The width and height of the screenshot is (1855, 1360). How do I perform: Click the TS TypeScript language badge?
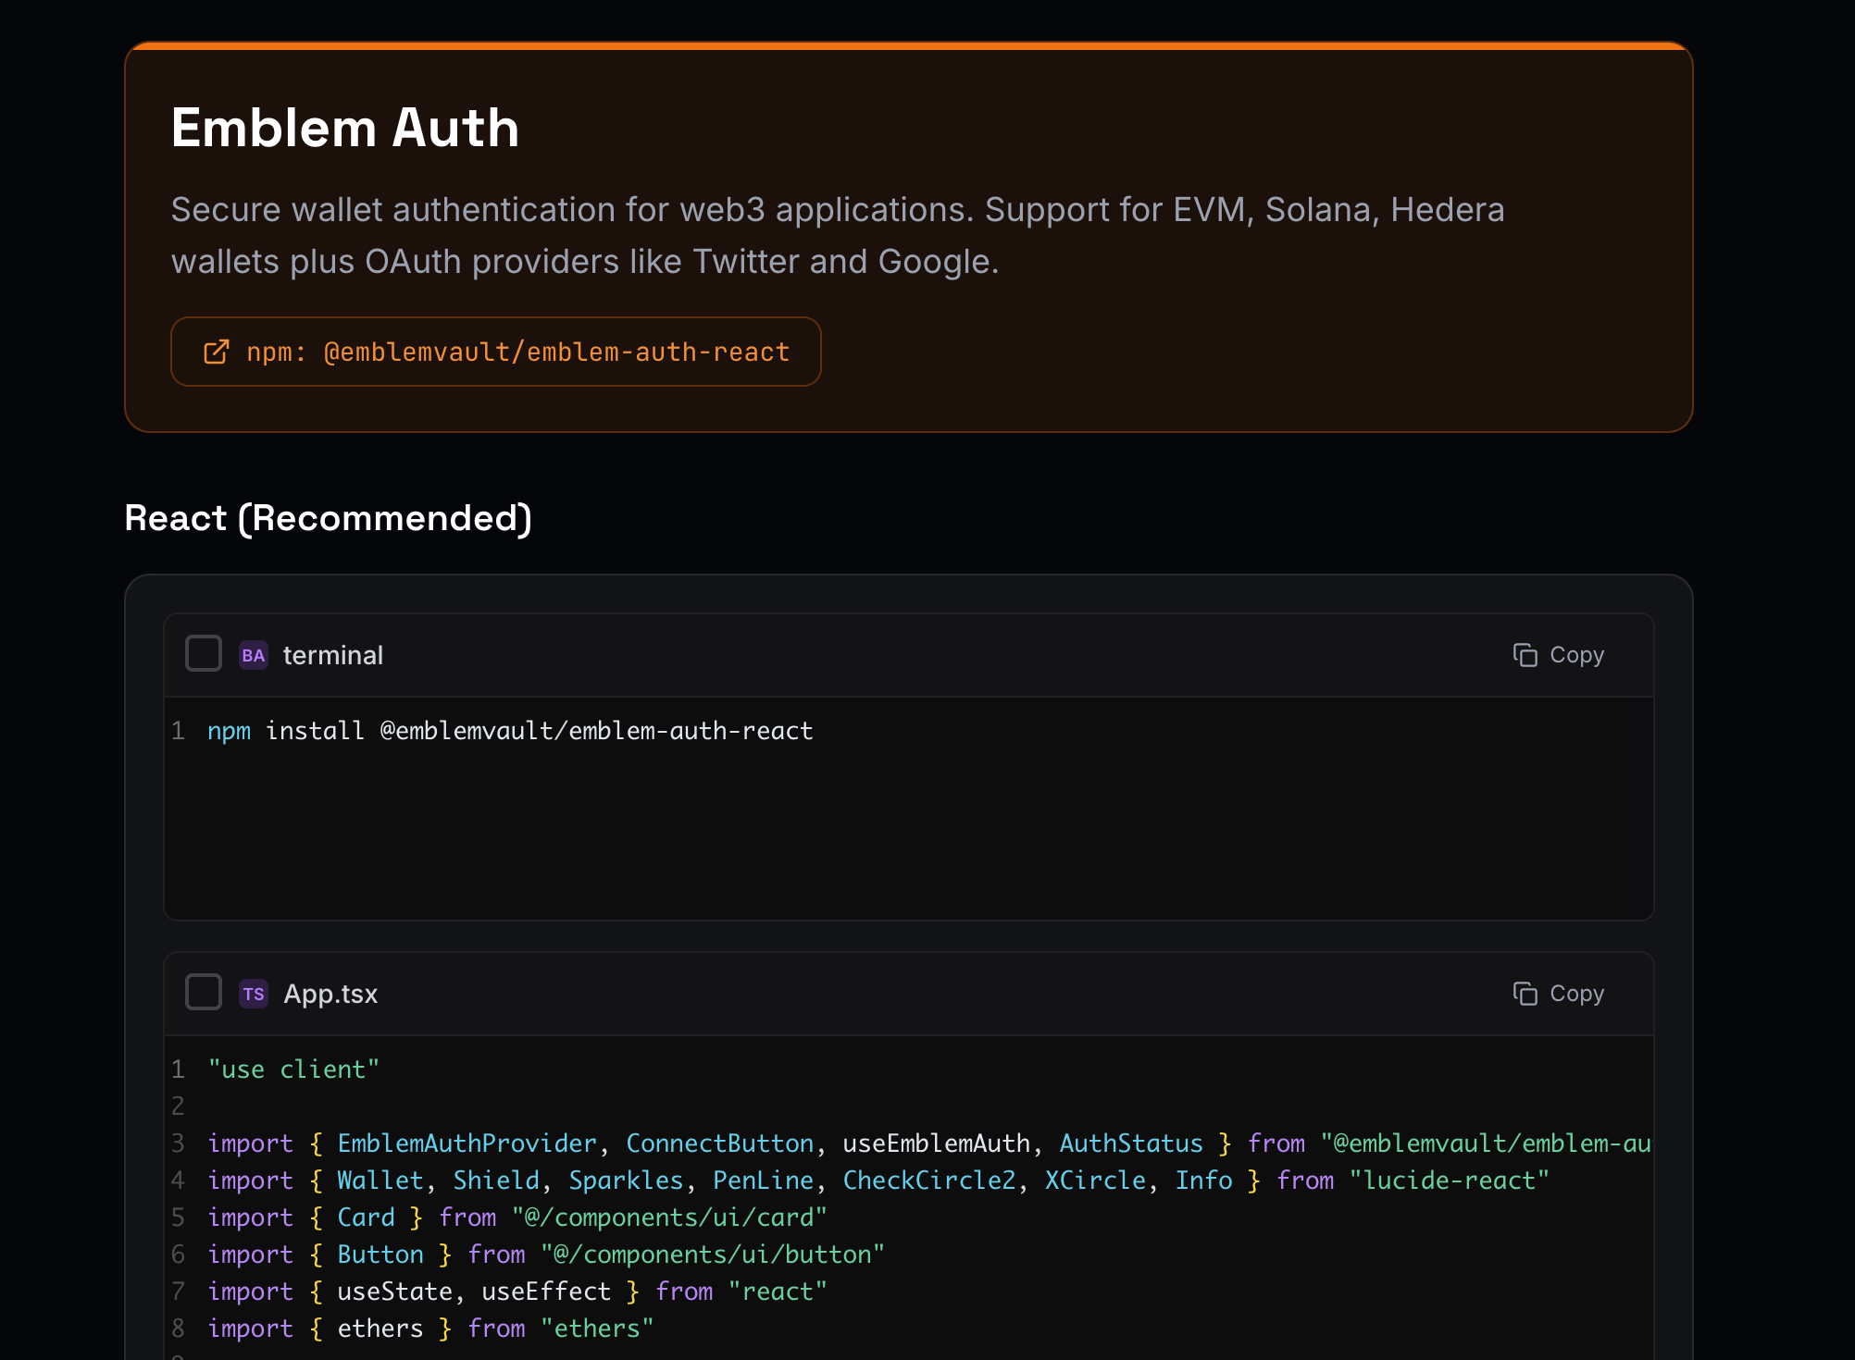tap(254, 994)
